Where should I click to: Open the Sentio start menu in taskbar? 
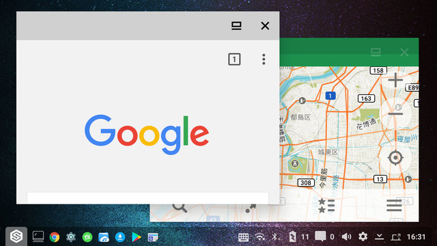pyautogui.click(x=16, y=236)
